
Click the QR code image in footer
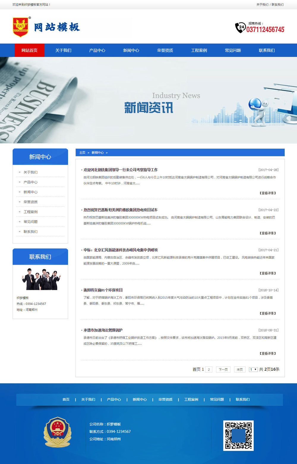pyautogui.click(x=238, y=436)
